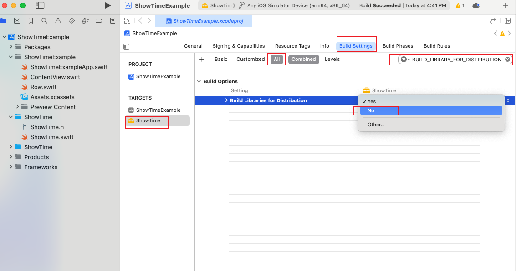The height and width of the screenshot is (271, 516).
Task: Select the ShowTime framework target
Action: [157, 120]
